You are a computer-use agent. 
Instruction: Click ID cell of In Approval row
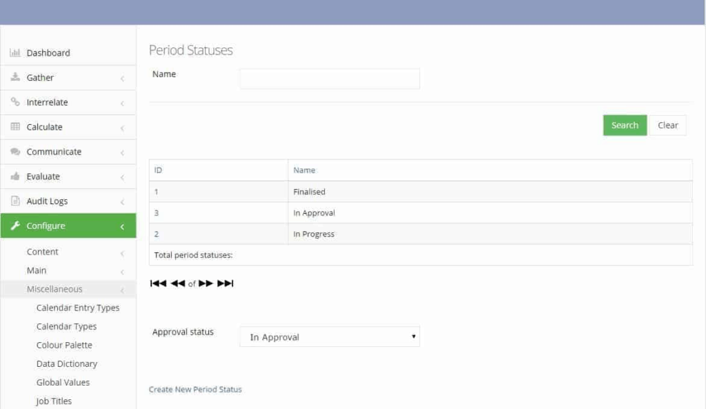(x=219, y=212)
